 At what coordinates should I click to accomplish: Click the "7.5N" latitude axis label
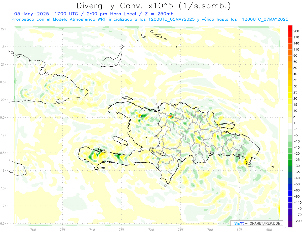point(4,188)
